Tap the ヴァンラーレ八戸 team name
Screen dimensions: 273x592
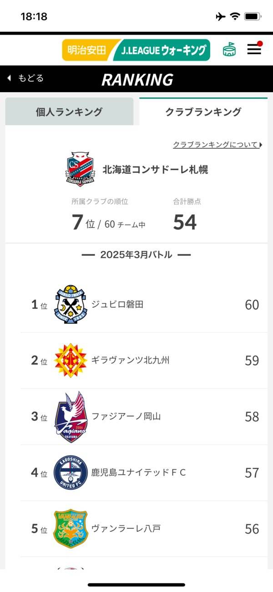click(126, 529)
